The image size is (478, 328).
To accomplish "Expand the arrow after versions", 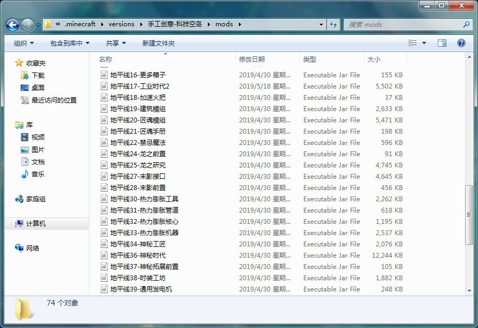I will [141, 24].
